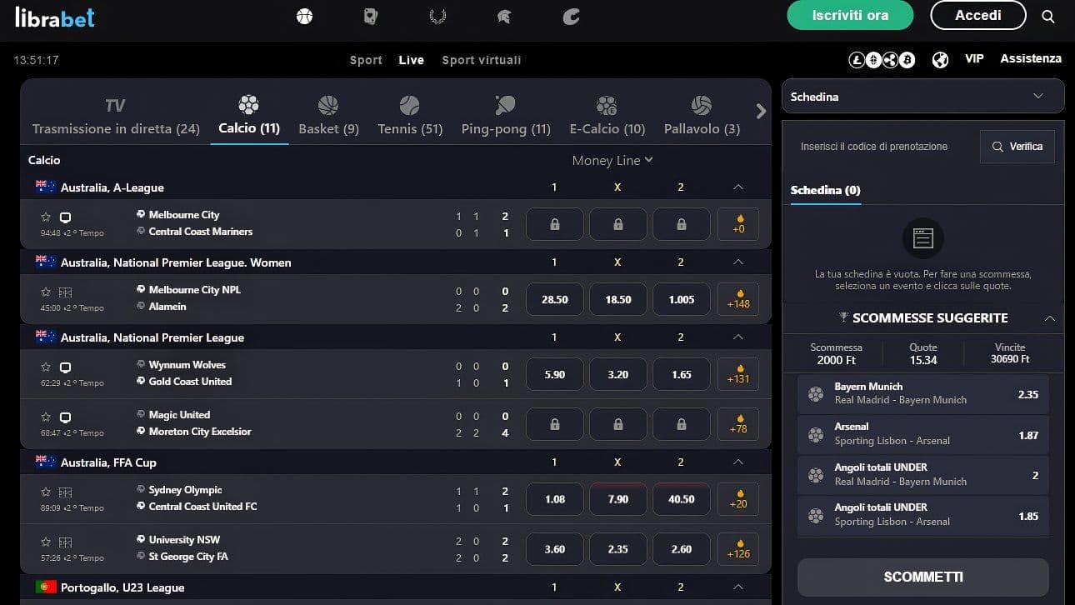The height and width of the screenshot is (605, 1075).
Task: Open the language globe selector
Action: click(x=940, y=59)
